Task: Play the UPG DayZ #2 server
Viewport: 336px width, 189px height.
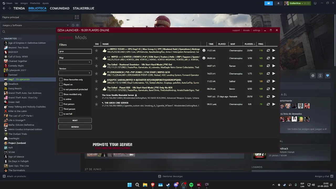Action: click(x=274, y=50)
